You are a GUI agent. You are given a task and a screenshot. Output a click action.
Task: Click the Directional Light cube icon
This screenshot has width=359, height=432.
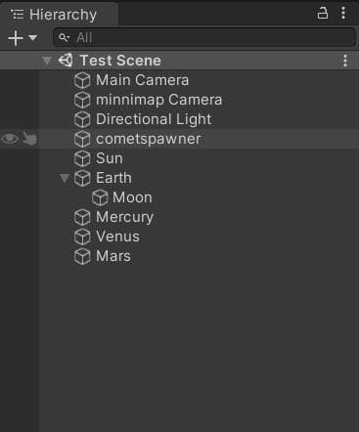tap(82, 119)
